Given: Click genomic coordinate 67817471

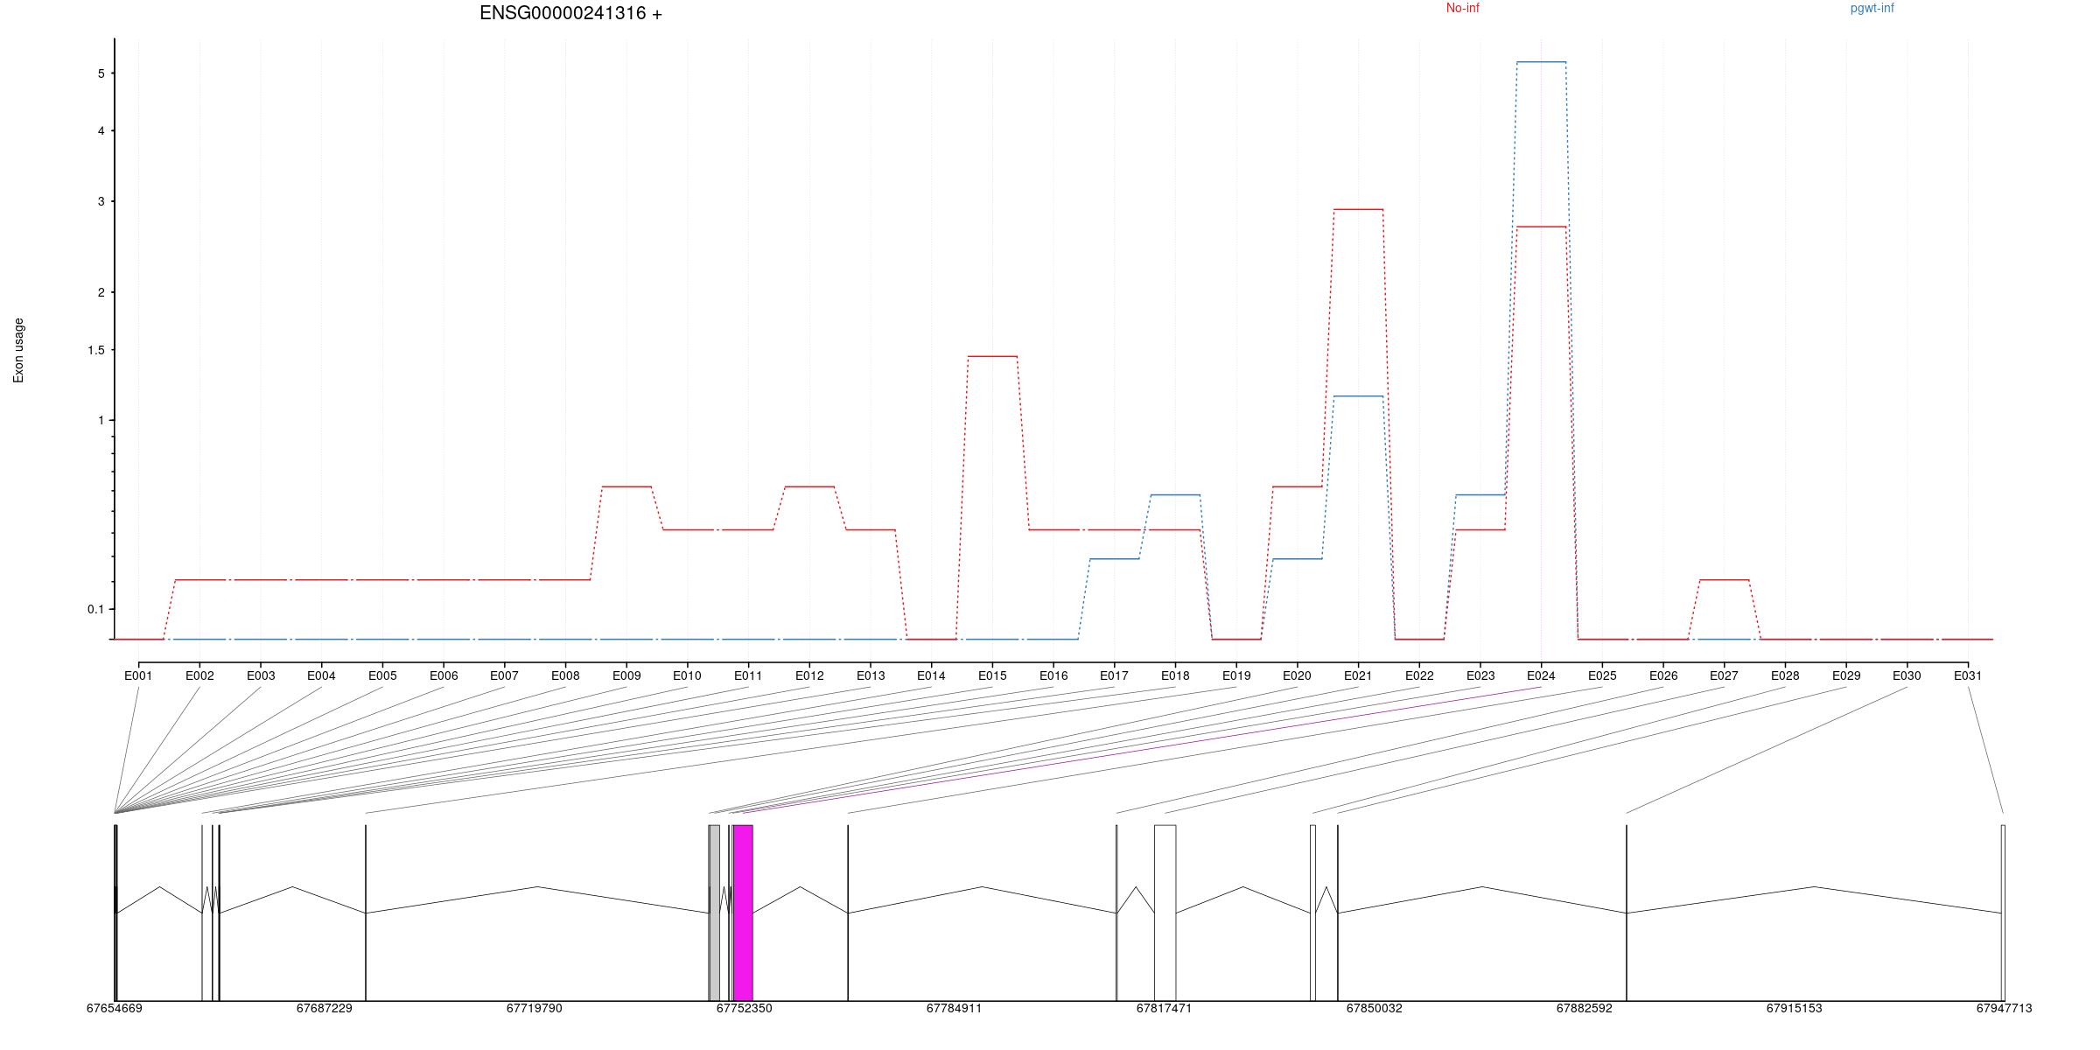Looking at the screenshot, I should coord(1164,1008).
